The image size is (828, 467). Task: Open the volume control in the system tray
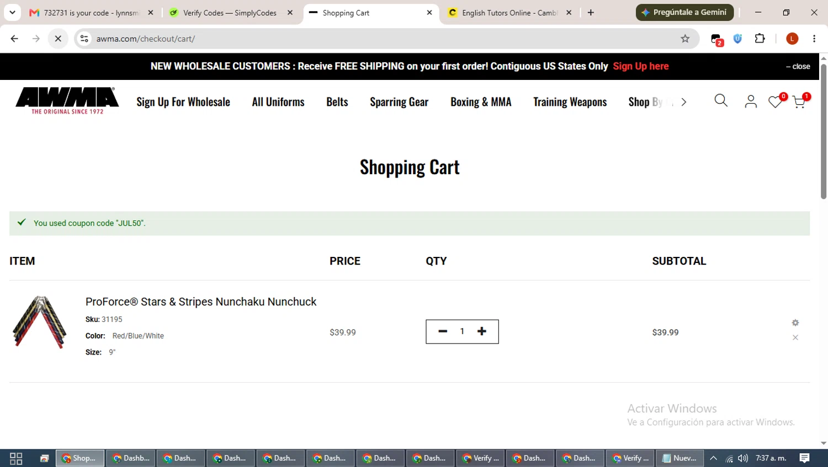point(743,458)
